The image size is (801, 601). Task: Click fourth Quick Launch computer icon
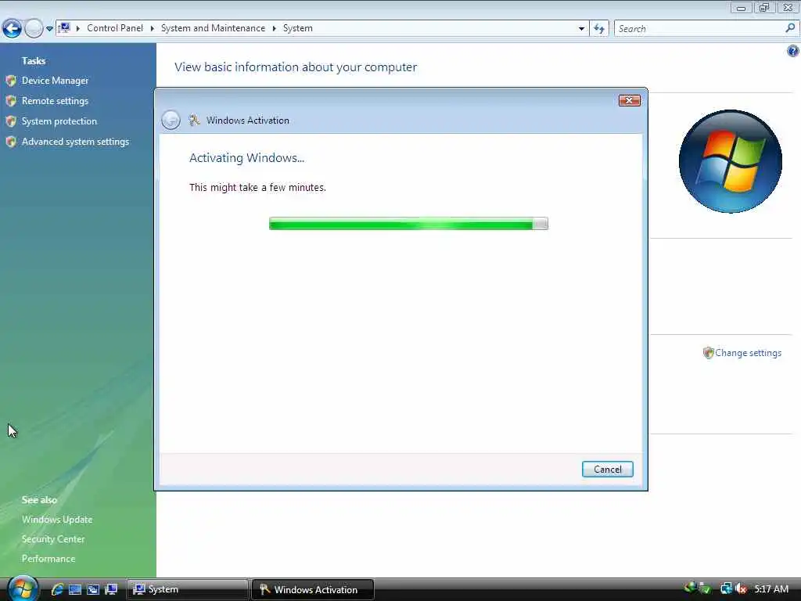pos(111,590)
